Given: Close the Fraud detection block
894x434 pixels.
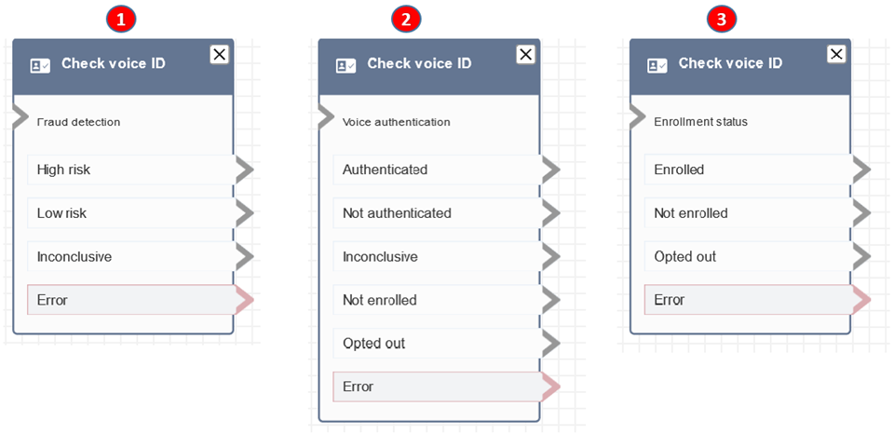Looking at the screenshot, I should tap(220, 54).
